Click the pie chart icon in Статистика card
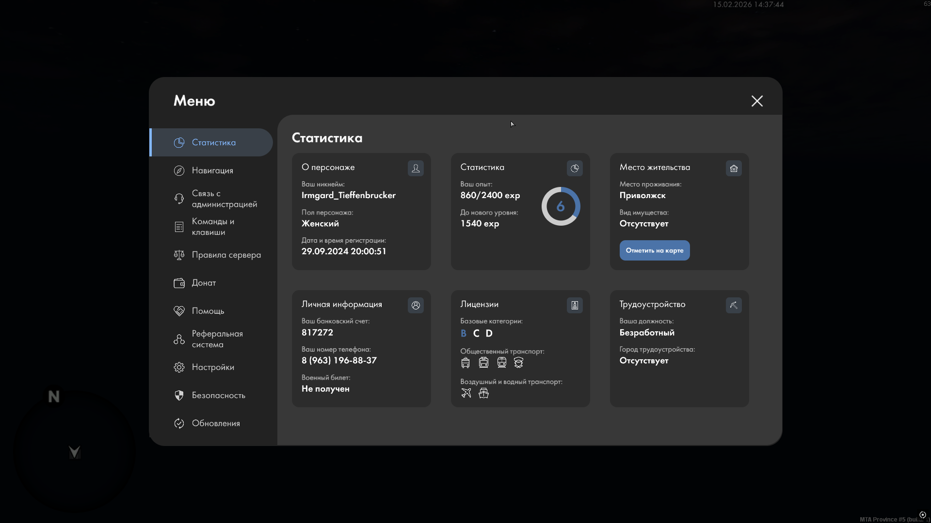Image resolution: width=931 pixels, height=523 pixels. point(575,168)
